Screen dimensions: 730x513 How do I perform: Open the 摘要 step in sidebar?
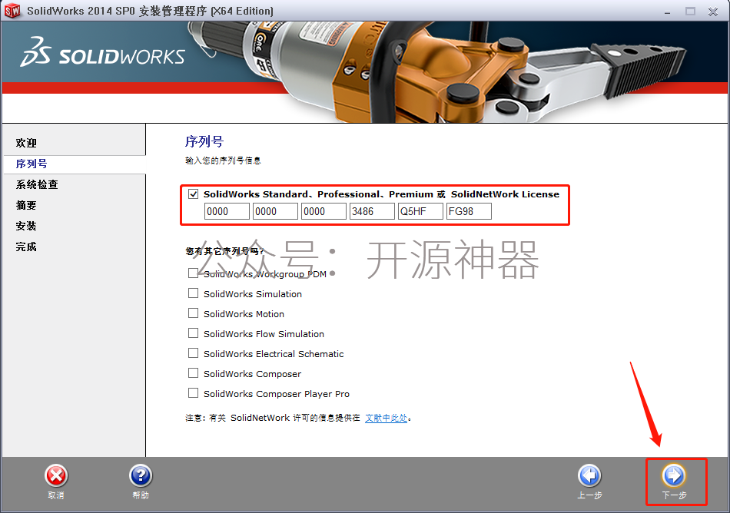coord(27,205)
